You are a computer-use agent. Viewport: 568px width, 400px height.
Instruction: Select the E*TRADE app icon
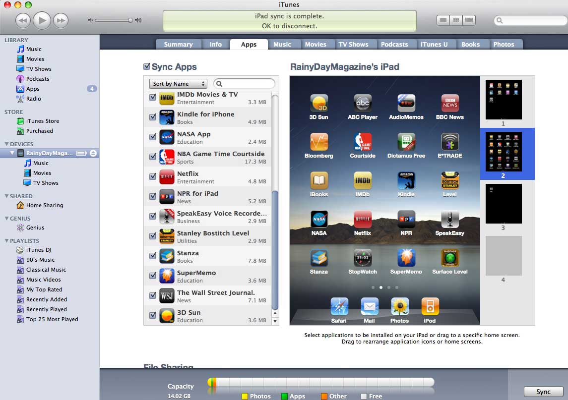coord(450,142)
